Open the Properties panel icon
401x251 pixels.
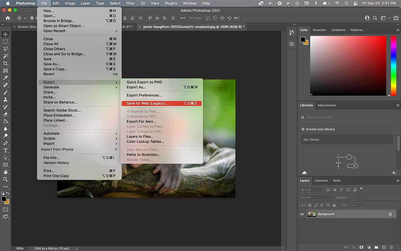point(292,44)
